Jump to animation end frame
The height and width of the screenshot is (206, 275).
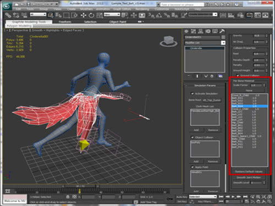245,197
